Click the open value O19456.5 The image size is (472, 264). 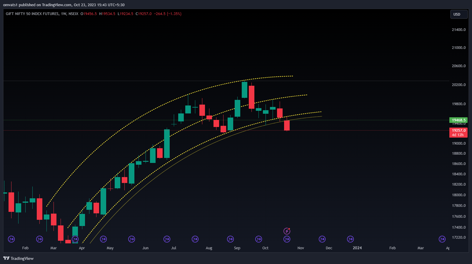click(x=89, y=14)
